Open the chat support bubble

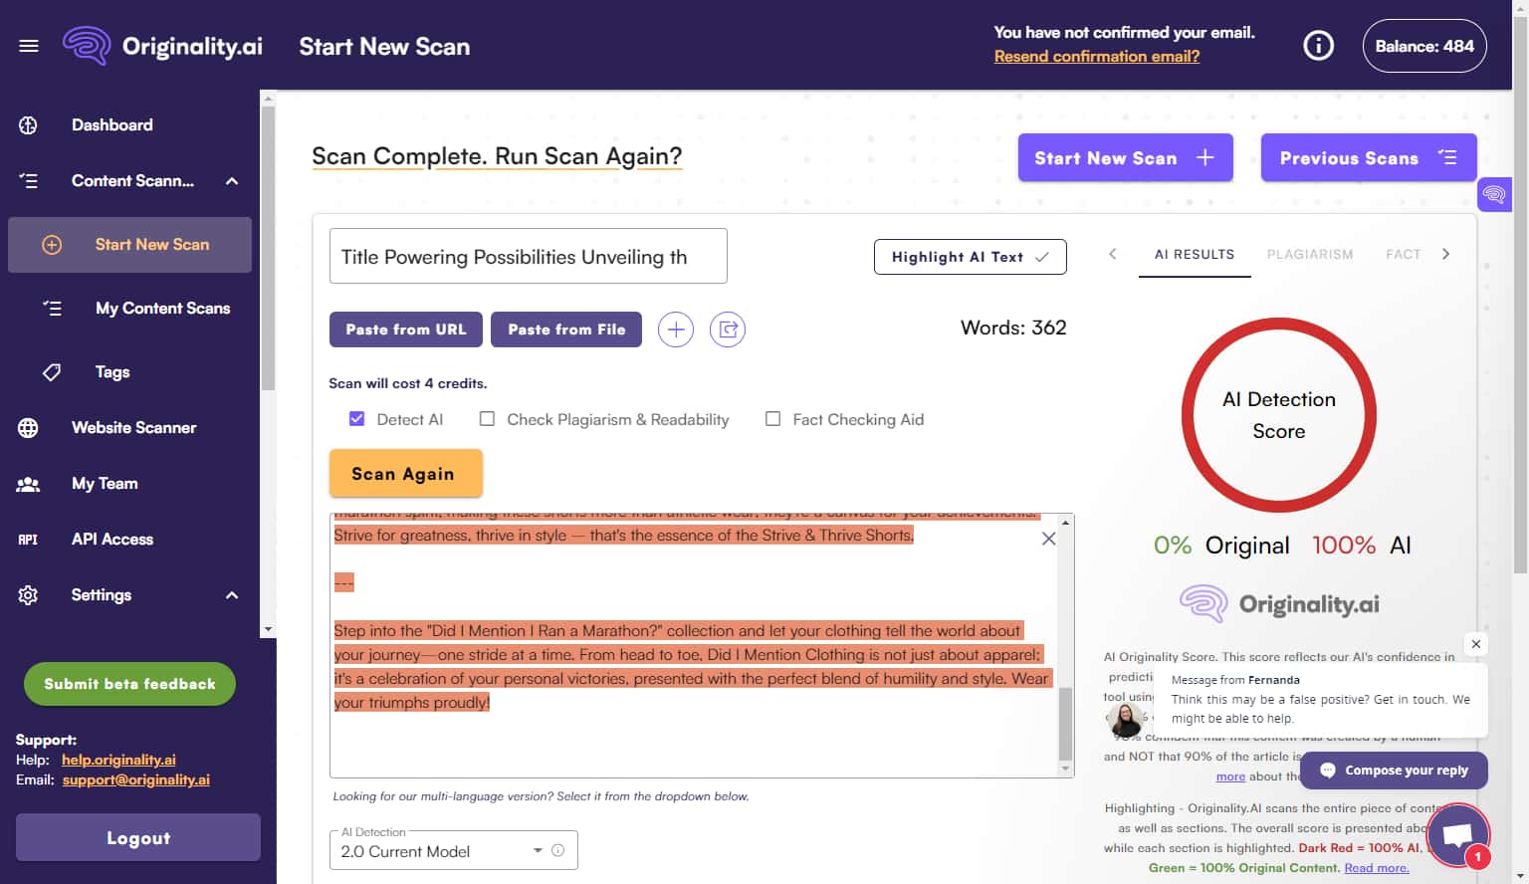(x=1458, y=834)
